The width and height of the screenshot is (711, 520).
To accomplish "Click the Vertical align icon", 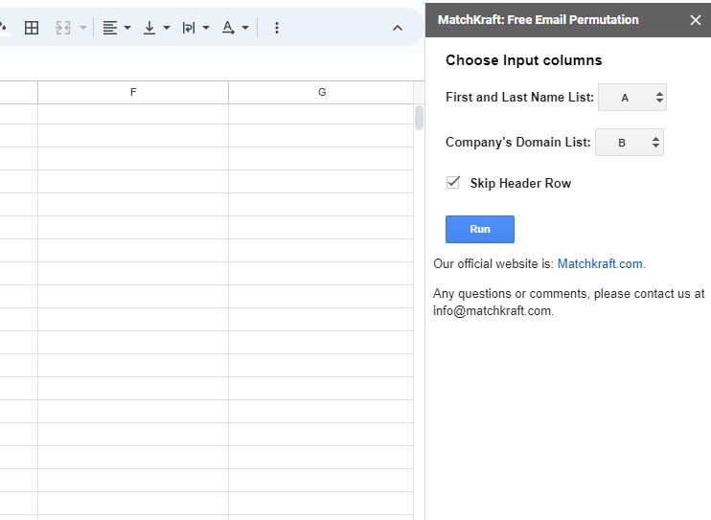I will click(149, 28).
